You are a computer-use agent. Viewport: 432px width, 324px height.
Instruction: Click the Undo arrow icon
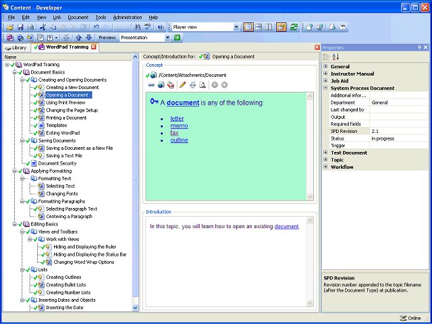(96, 27)
